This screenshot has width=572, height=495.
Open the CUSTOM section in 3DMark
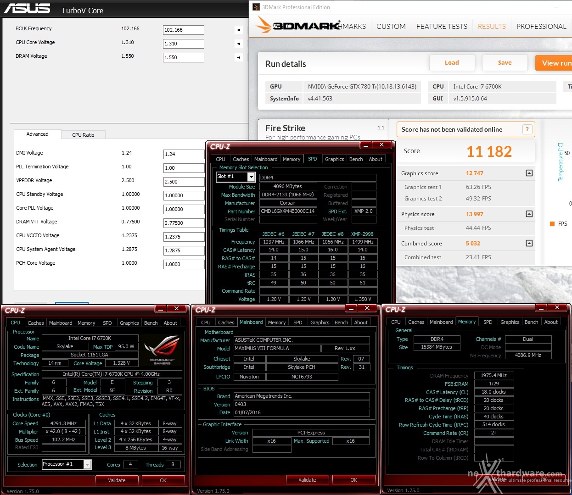pyautogui.click(x=391, y=27)
